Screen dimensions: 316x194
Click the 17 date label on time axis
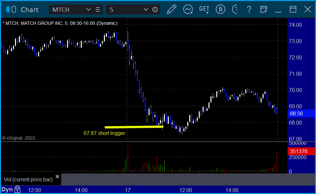click(x=128, y=190)
